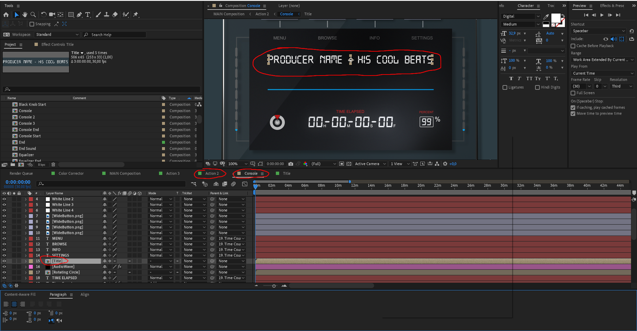Select the Clone Stamp tool
The height and width of the screenshot is (331, 637).
(107, 15)
